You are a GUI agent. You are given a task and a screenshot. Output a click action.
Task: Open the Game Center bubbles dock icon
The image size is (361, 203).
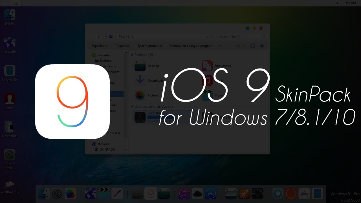point(71,194)
